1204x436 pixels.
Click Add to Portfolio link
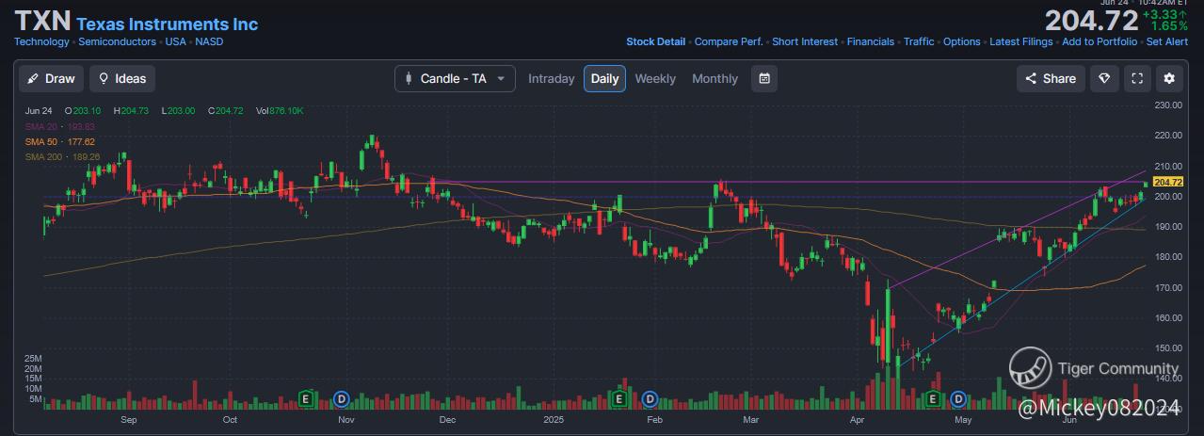click(1099, 42)
